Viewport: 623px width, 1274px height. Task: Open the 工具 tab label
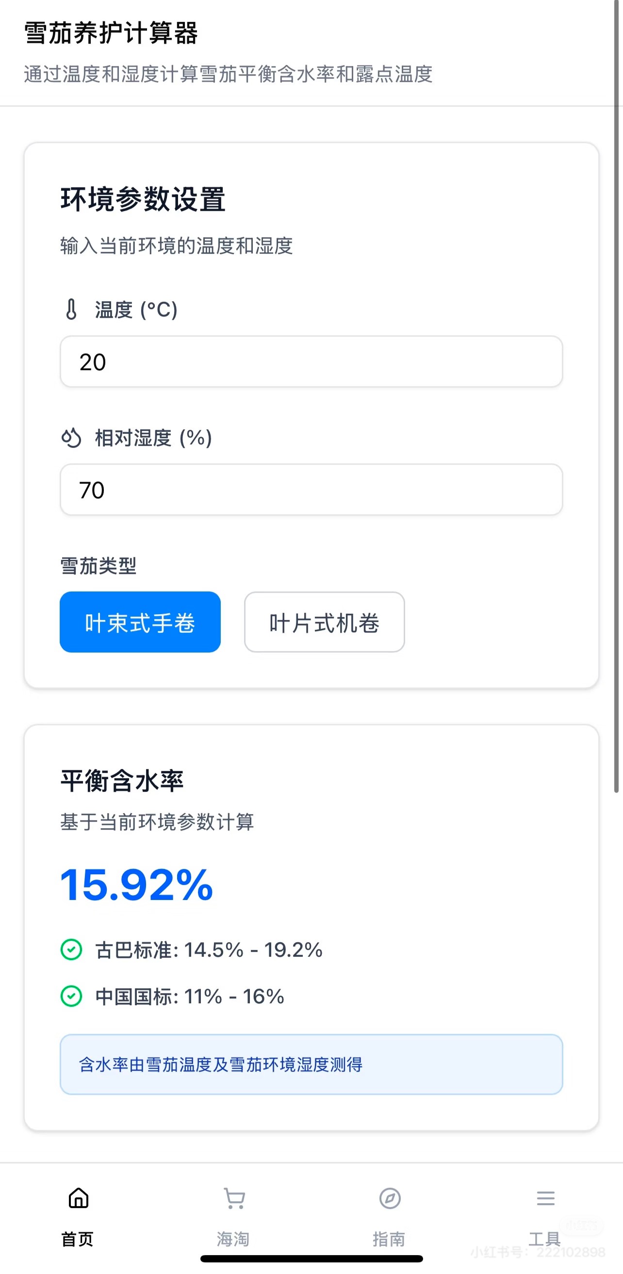[544, 1239]
